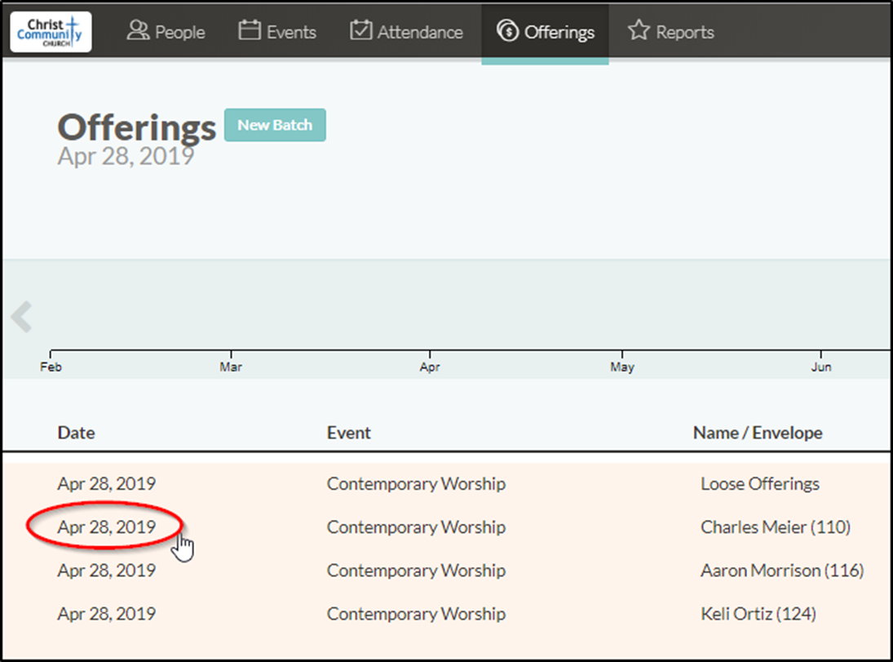
Task: Click the People silhouette icon
Action: point(138,30)
